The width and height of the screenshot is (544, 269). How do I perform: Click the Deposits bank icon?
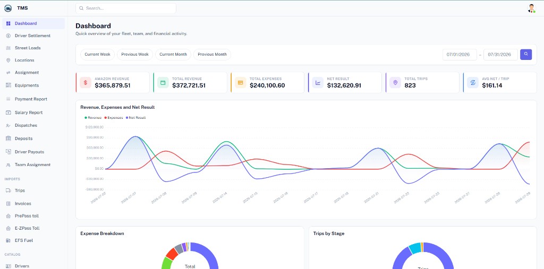(x=8, y=138)
